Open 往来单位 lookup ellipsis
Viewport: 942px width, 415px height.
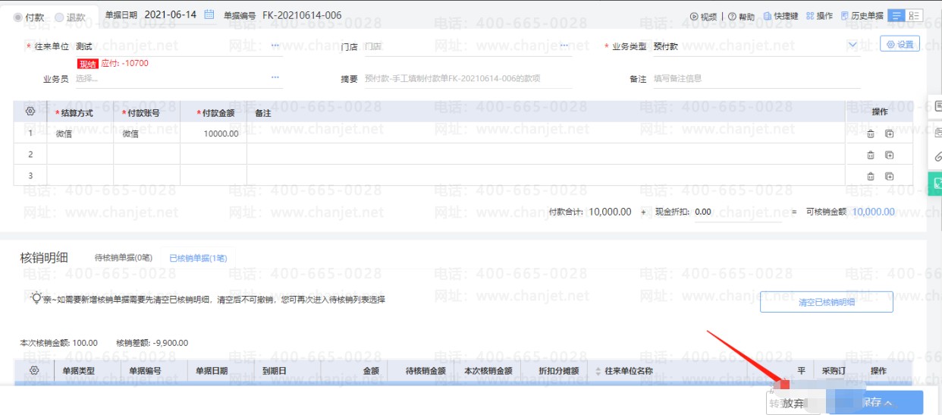[x=275, y=46]
